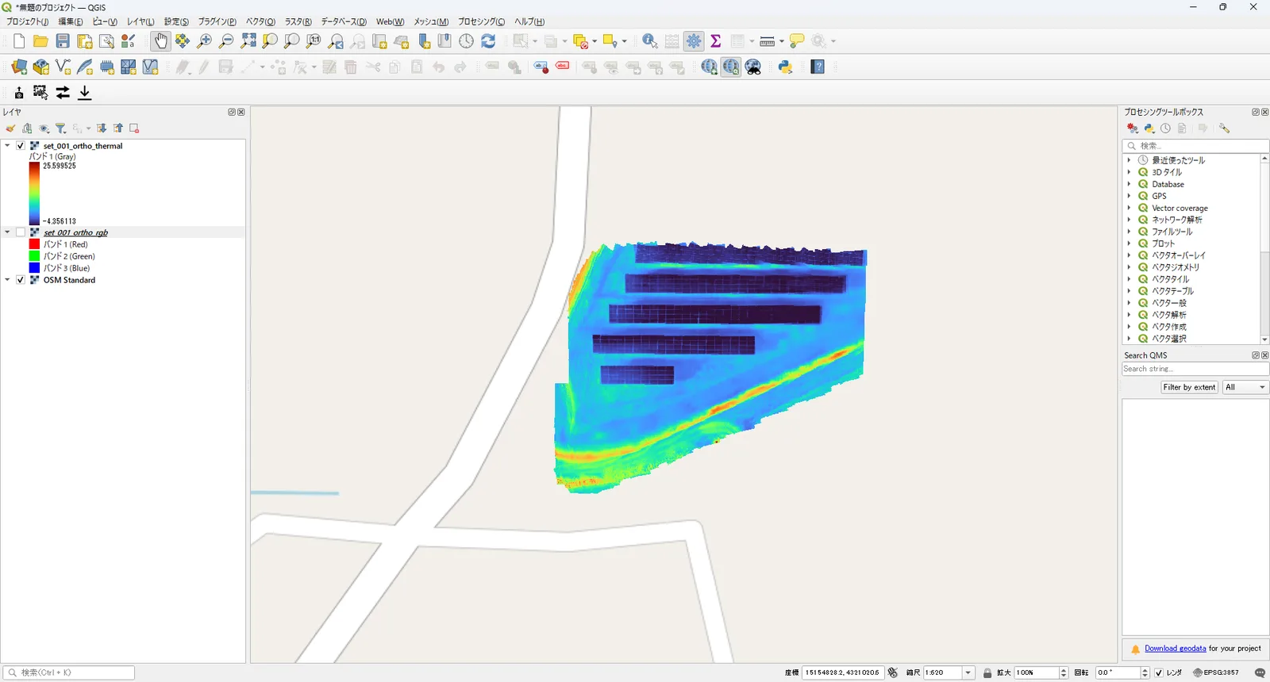Open the Web menu
The width and height of the screenshot is (1270, 682).
pos(390,21)
